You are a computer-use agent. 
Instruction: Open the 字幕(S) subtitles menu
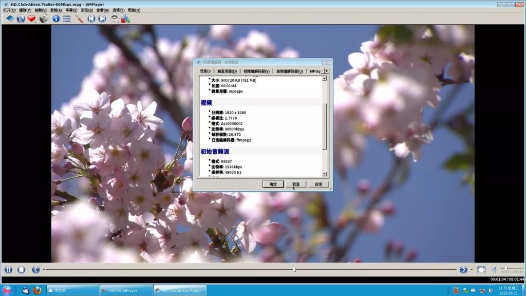coord(71,10)
